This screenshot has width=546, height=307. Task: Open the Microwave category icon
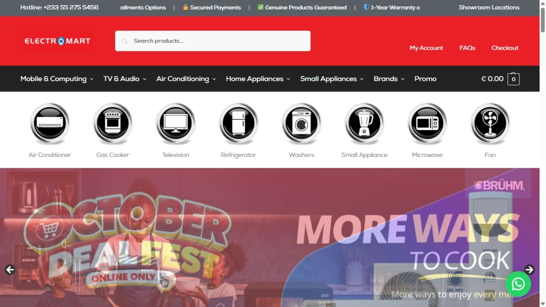pyautogui.click(x=427, y=123)
